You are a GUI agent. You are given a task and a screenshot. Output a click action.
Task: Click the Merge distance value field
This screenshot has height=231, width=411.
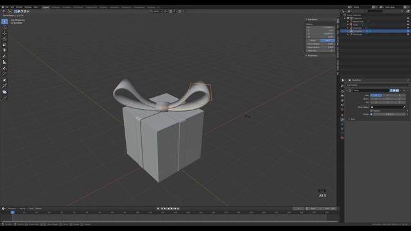(390, 114)
